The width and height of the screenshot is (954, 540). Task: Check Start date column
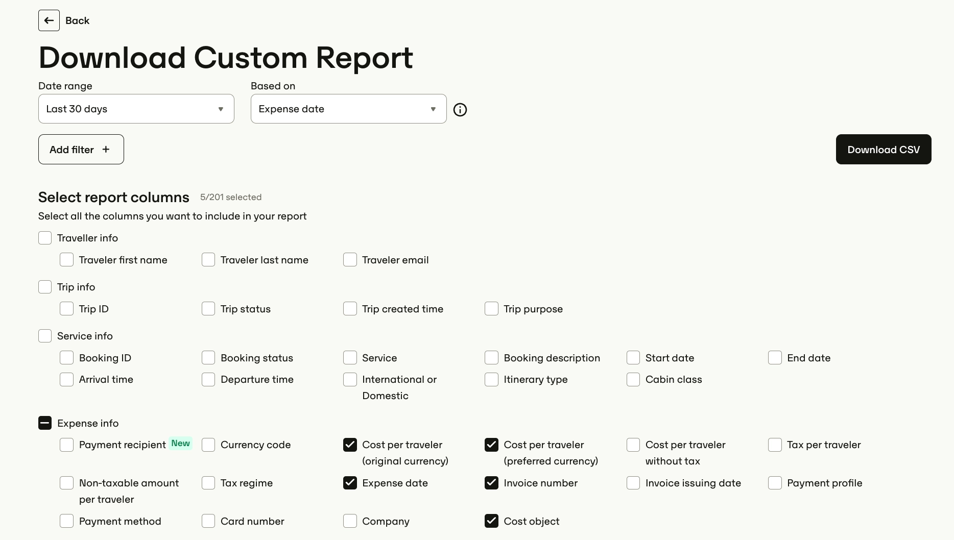tap(633, 358)
